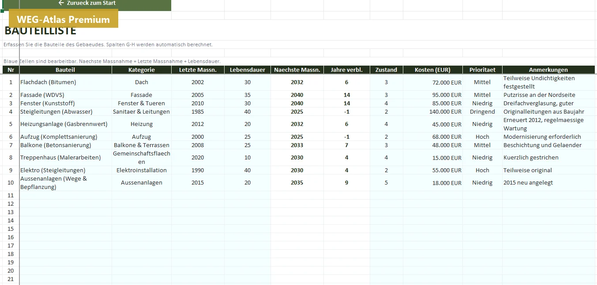Select the Balkone (Betonsanierung) cell
Screen dimensions: 597x285
coord(65,145)
